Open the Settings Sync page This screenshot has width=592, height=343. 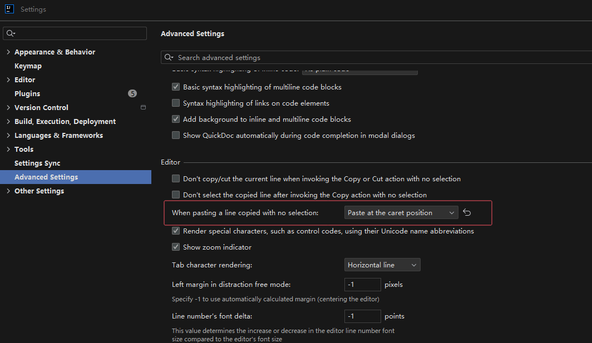tap(37, 163)
